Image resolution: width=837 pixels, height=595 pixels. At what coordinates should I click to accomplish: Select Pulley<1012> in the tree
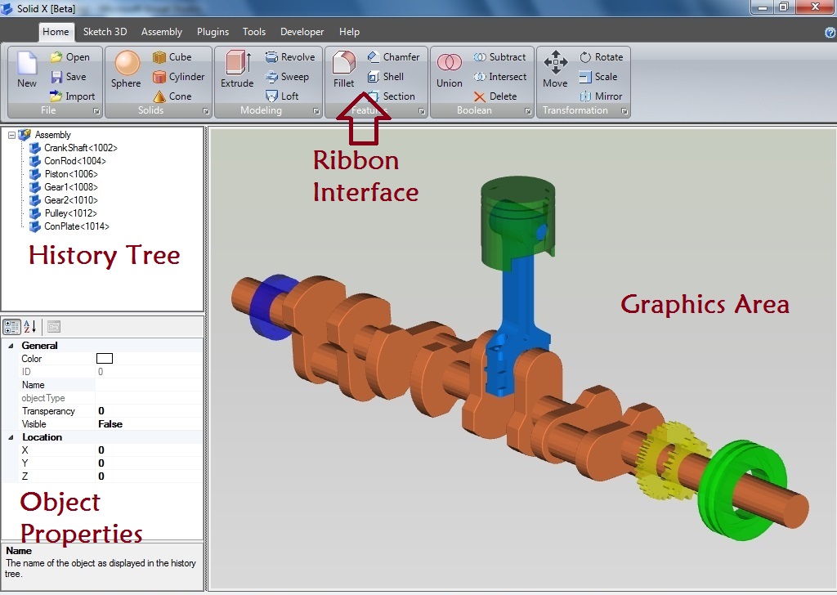click(x=70, y=213)
